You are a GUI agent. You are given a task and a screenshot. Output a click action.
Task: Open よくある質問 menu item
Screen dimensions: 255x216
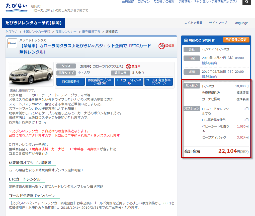pos(193,23)
